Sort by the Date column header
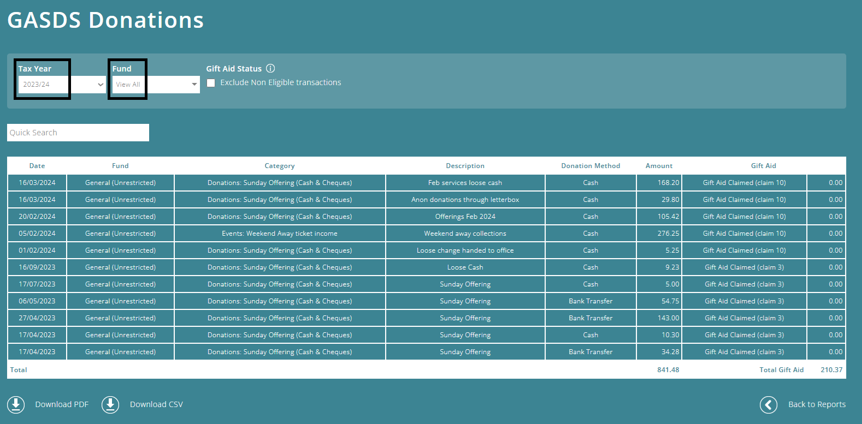862x424 pixels. 37,166
